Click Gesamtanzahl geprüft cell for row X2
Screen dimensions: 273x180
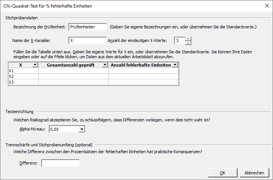point(73,76)
